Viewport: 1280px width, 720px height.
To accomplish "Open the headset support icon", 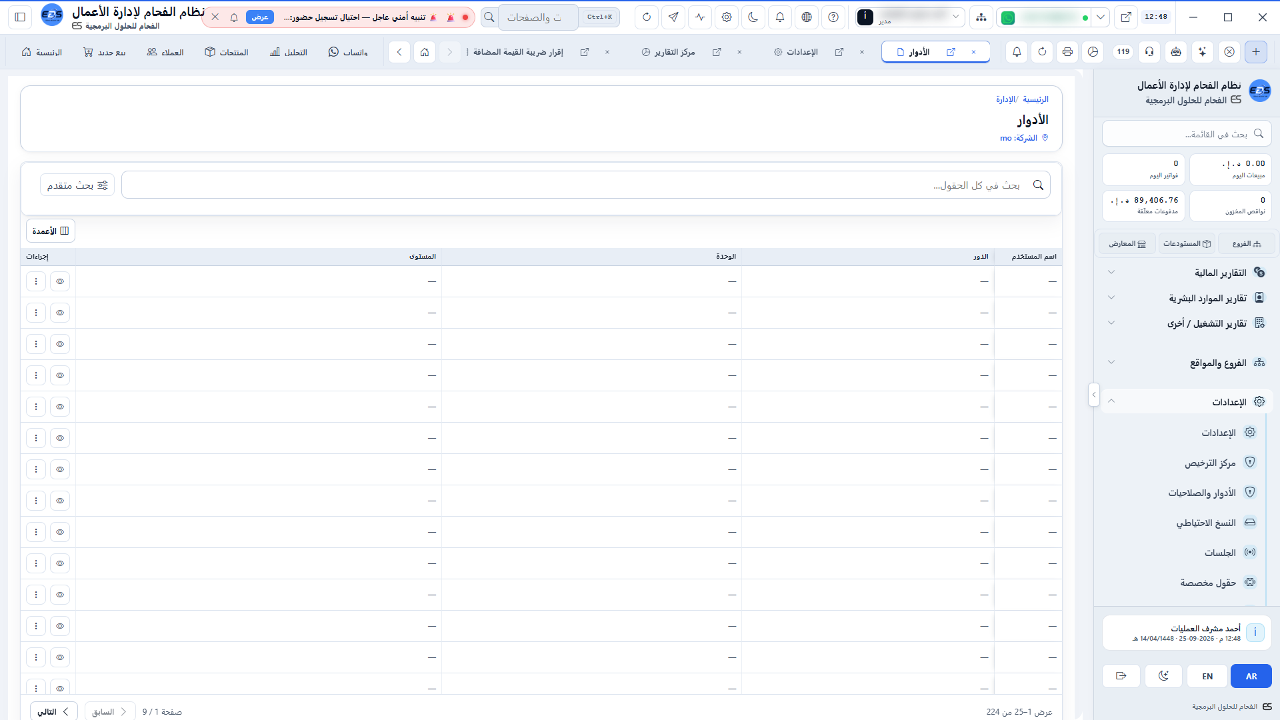I will (1149, 52).
